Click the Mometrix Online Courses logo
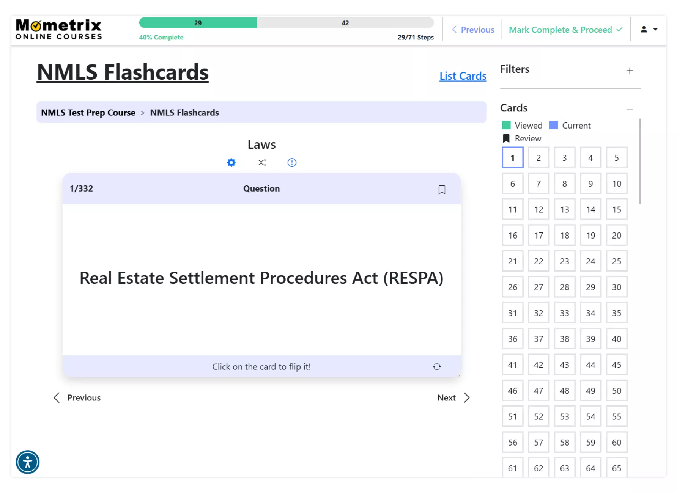 pyautogui.click(x=59, y=30)
